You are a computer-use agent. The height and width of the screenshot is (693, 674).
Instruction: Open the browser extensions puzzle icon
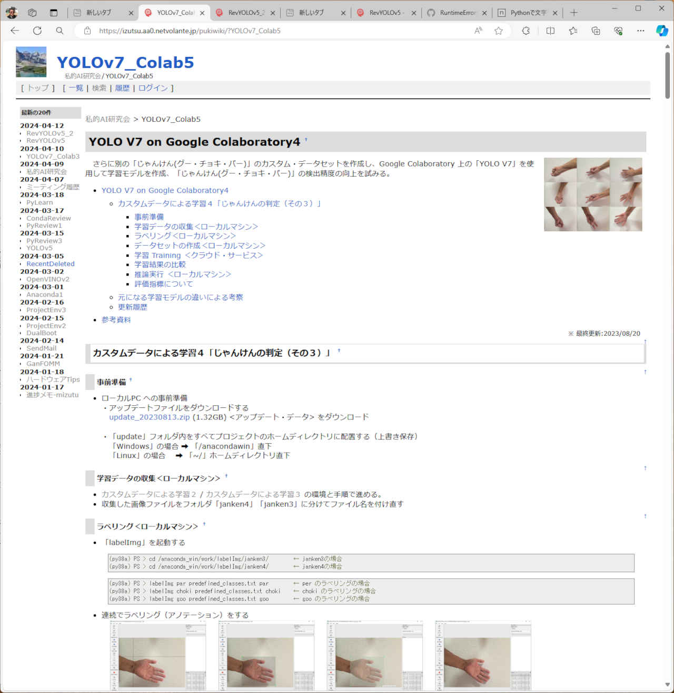pos(526,31)
